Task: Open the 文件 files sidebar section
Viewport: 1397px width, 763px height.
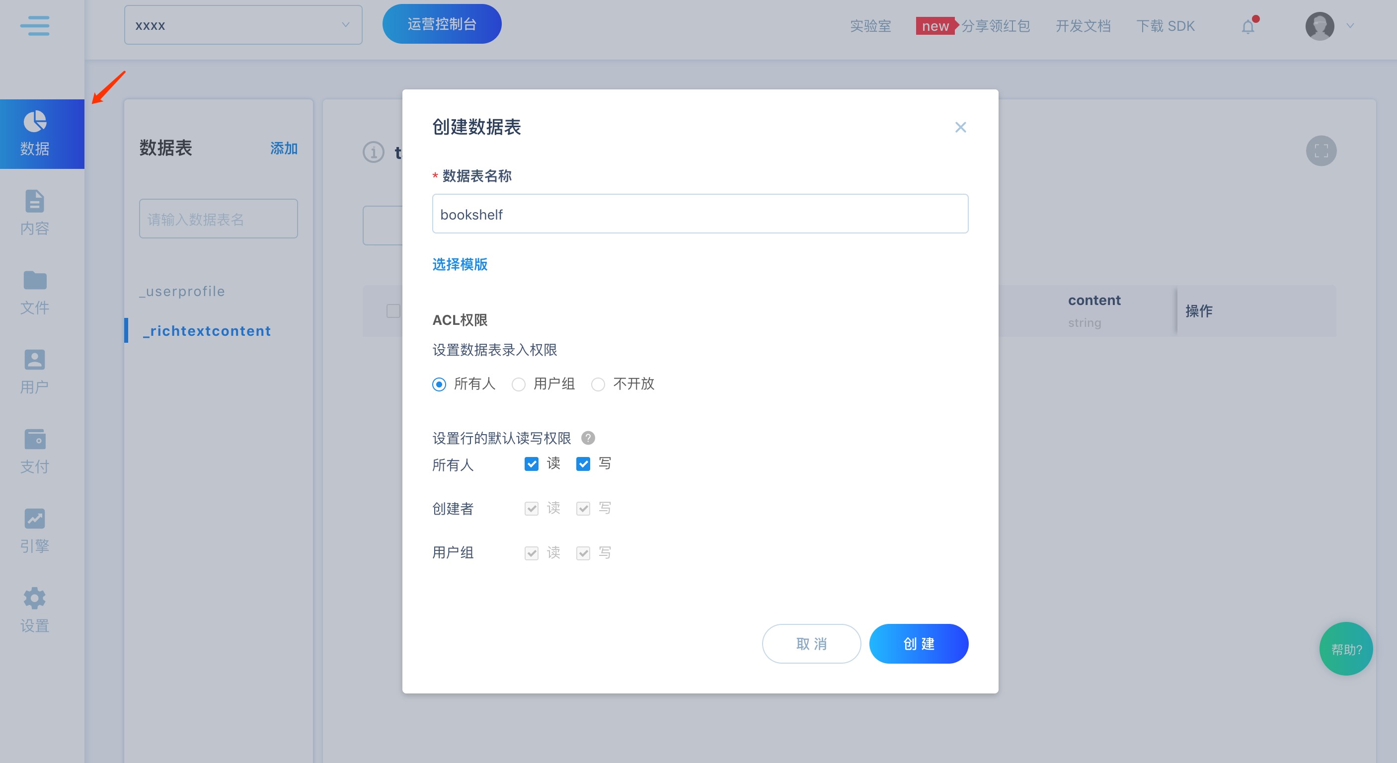Action: coord(35,292)
